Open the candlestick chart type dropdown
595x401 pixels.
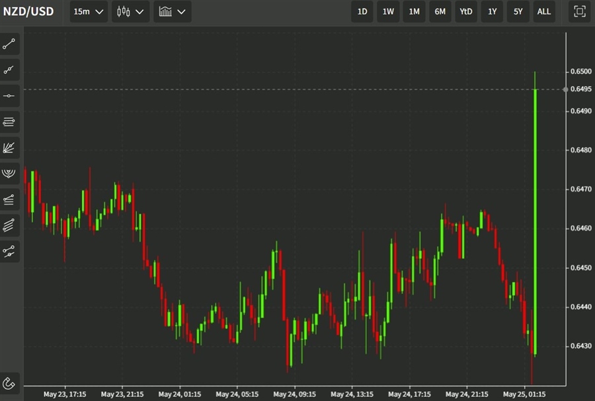[x=130, y=11]
